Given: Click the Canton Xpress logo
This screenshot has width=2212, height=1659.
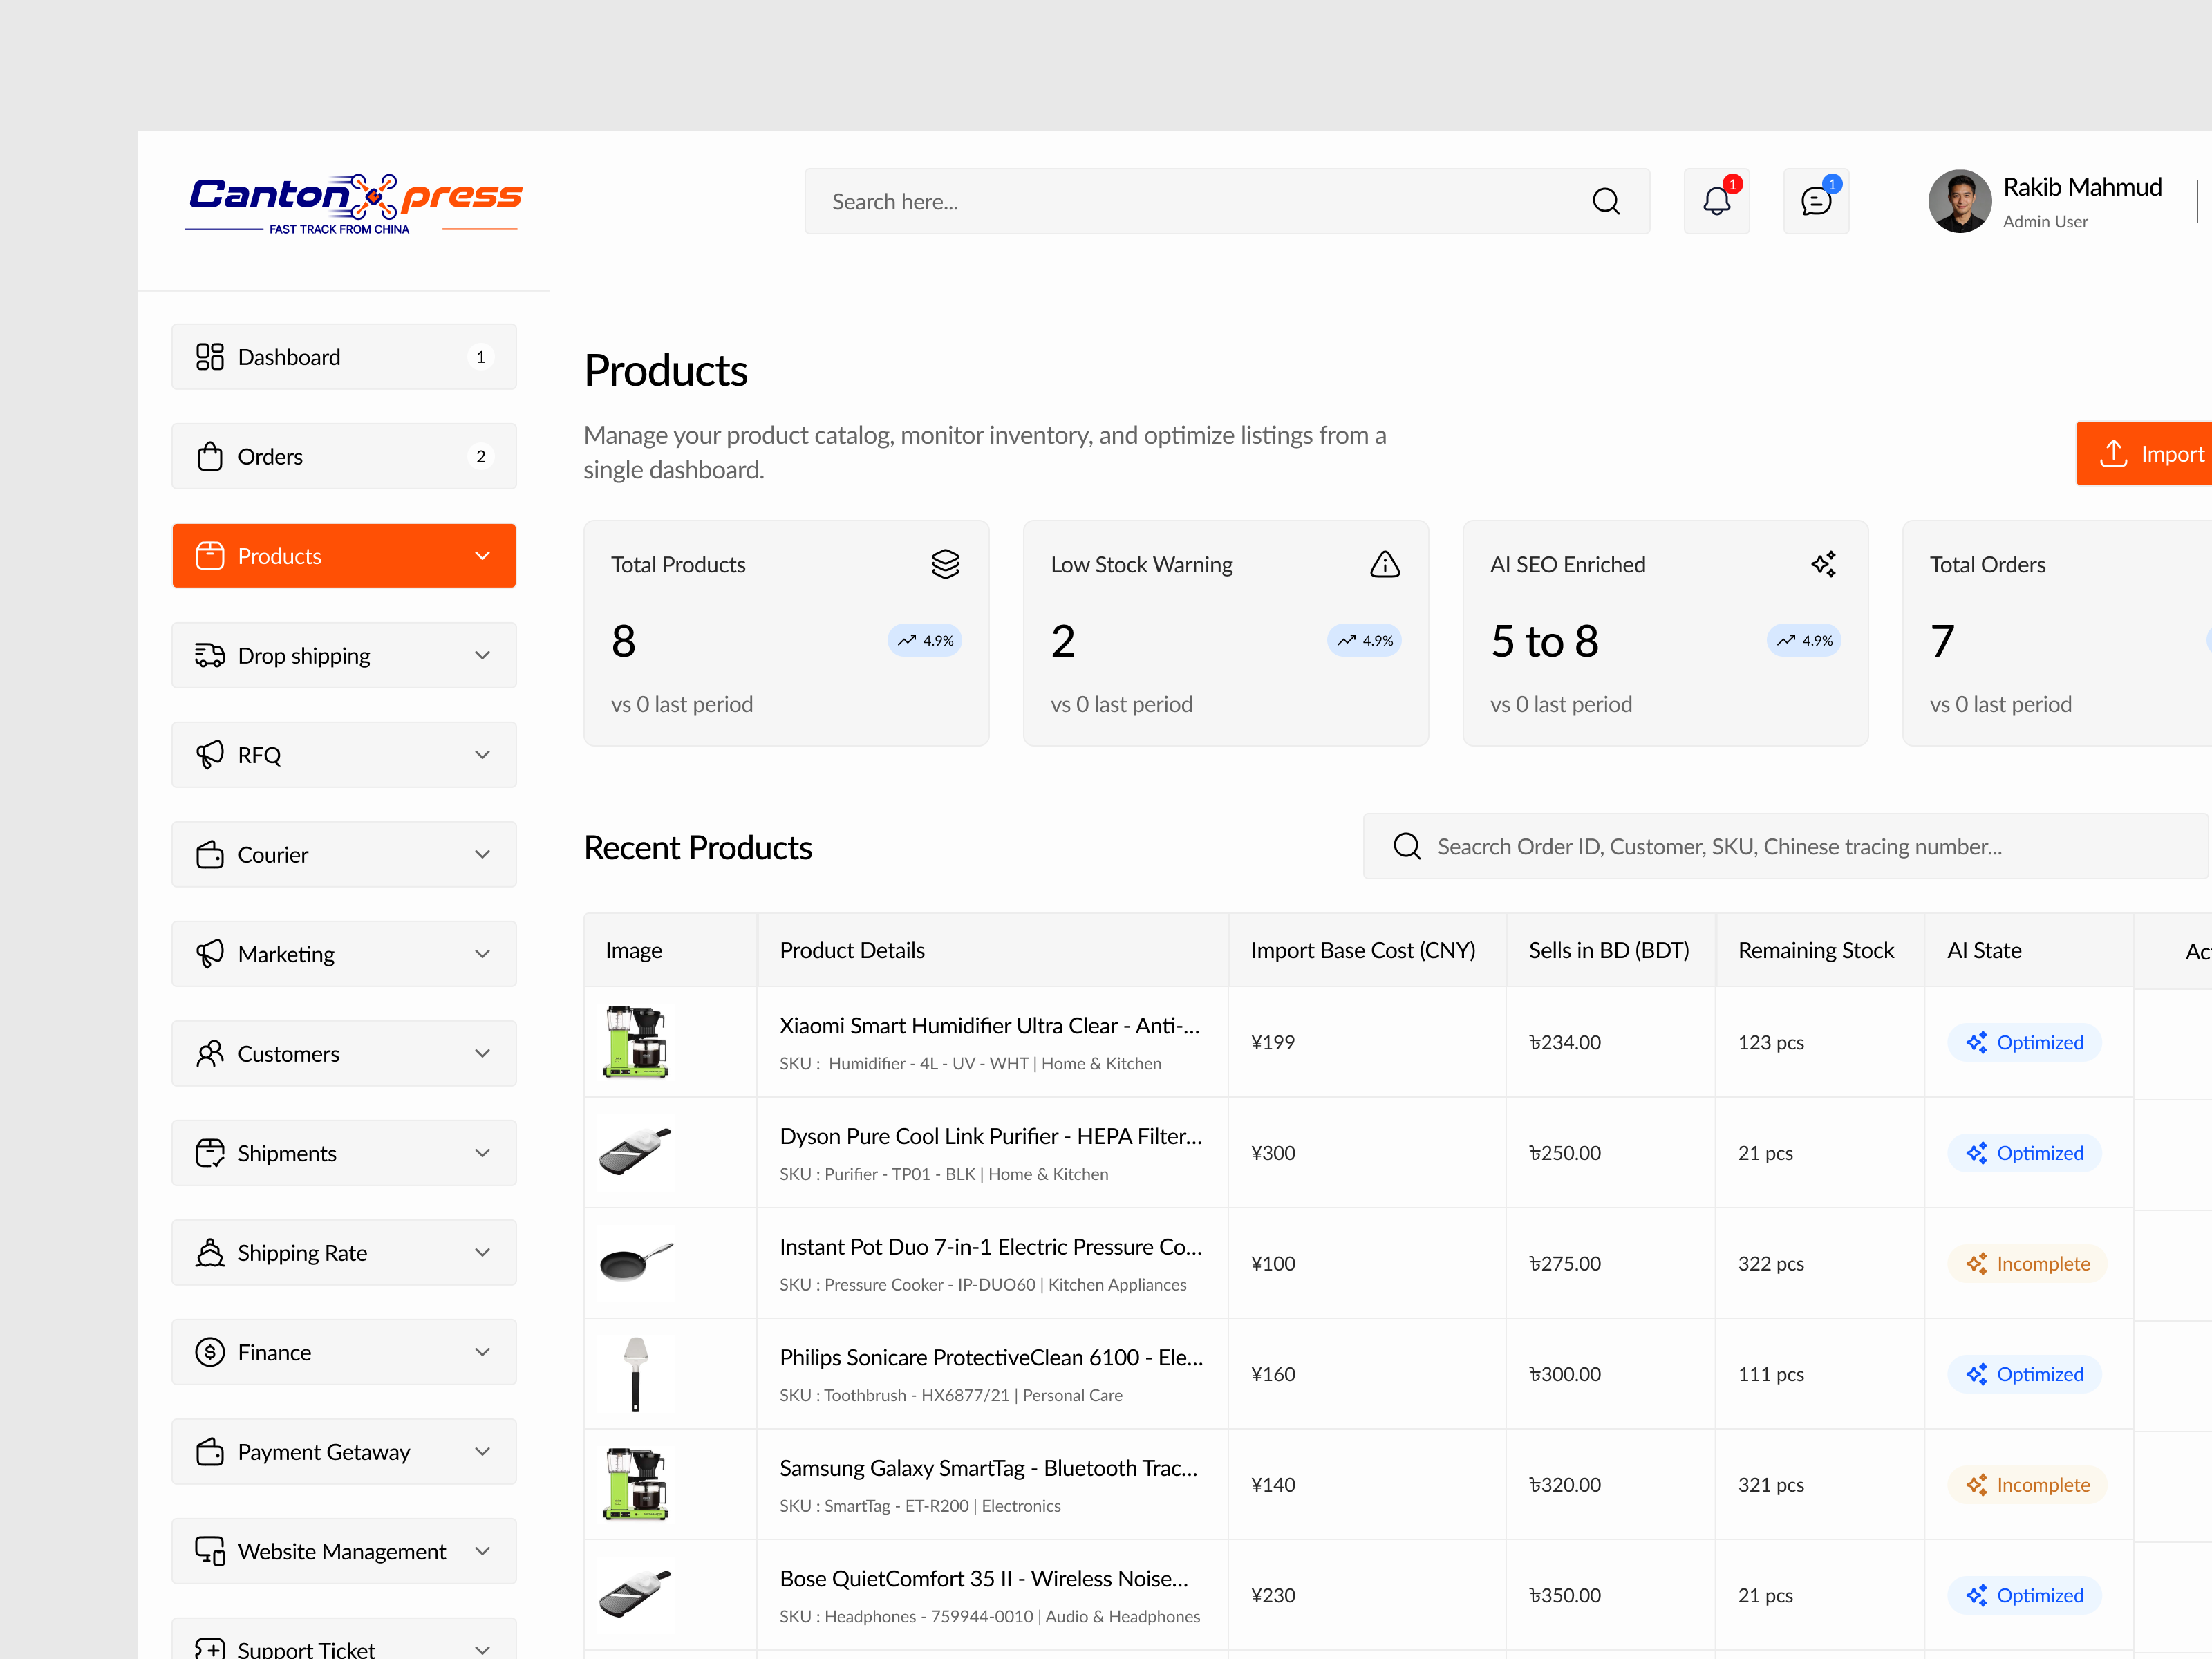Looking at the screenshot, I should (x=354, y=205).
